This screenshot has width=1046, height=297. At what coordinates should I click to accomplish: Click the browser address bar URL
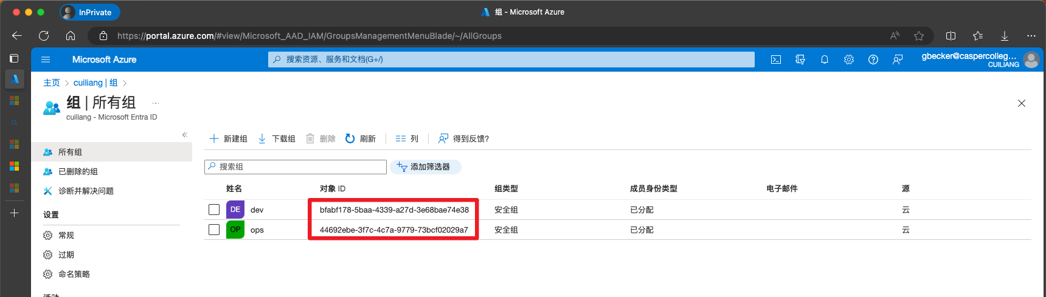click(x=310, y=36)
